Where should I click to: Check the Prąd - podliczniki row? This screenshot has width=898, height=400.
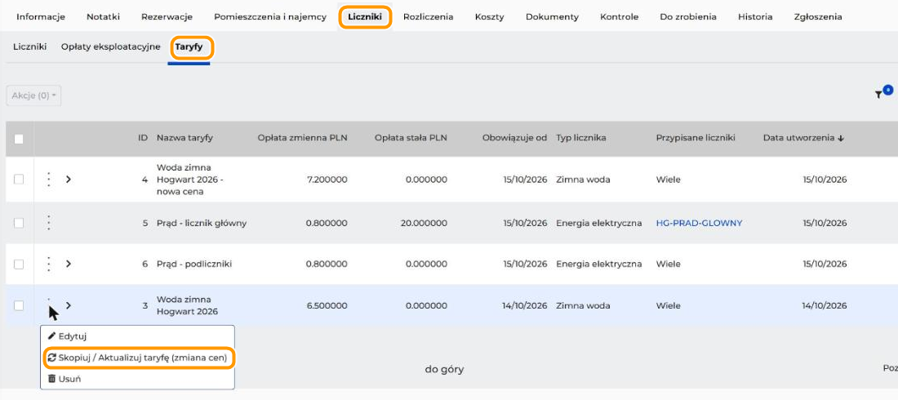tap(18, 264)
